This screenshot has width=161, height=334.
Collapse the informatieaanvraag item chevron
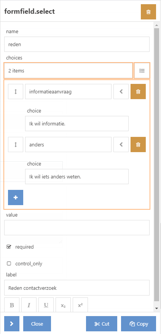[x=121, y=92]
